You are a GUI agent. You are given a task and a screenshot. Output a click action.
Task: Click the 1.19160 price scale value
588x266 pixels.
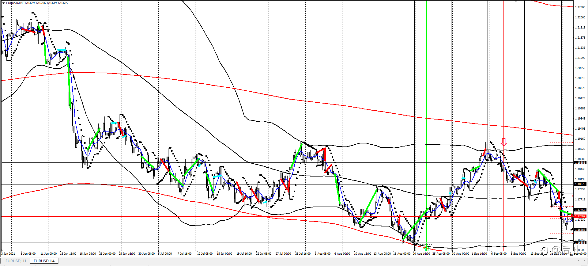[580, 139]
